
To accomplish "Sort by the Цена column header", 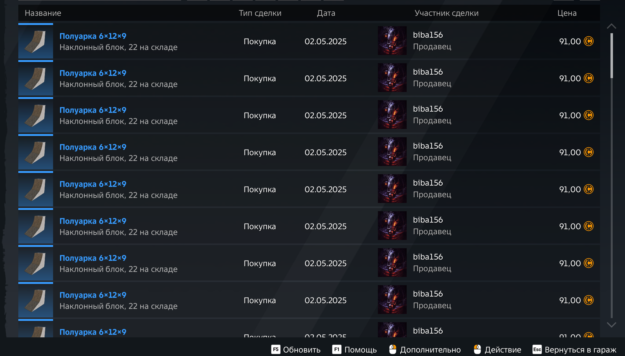I will click(x=567, y=13).
